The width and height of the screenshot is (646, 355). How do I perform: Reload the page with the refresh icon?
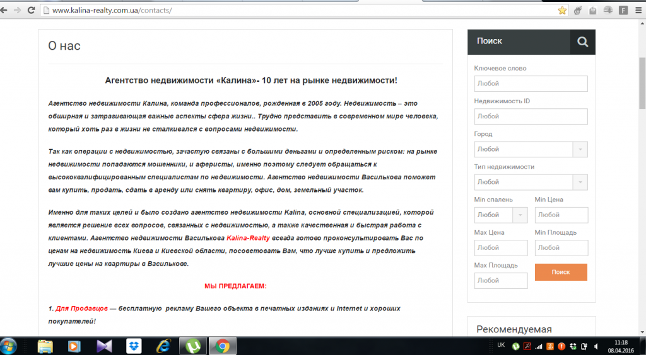coord(31,10)
